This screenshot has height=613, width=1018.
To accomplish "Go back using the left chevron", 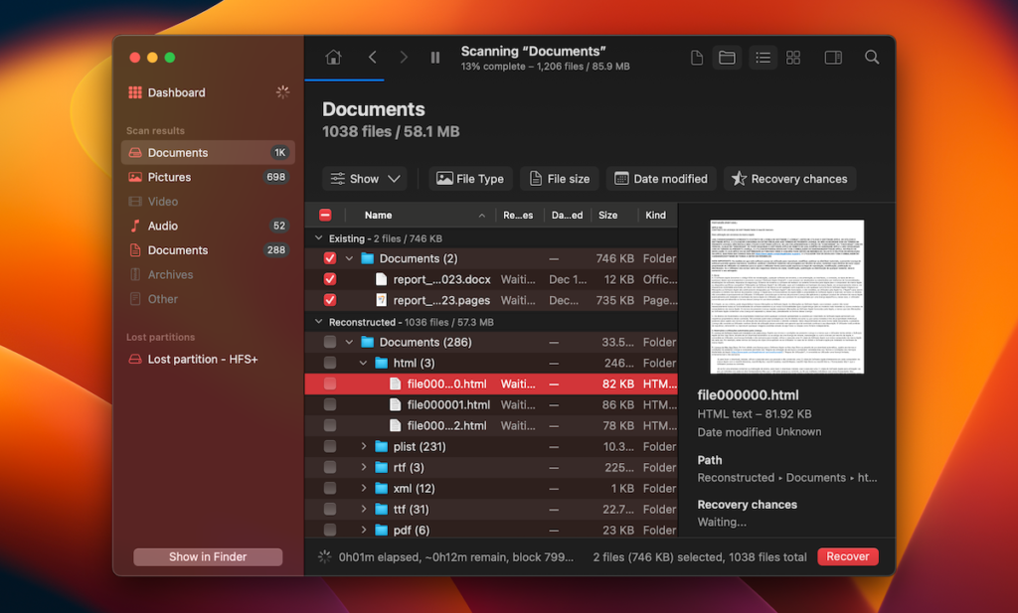I will pyautogui.click(x=372, y=58).
